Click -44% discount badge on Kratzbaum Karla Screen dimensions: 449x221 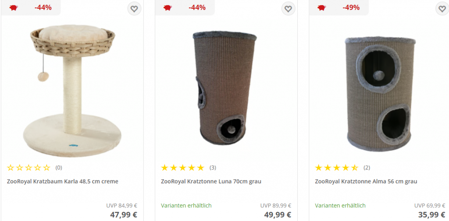(x=43, y=8)
